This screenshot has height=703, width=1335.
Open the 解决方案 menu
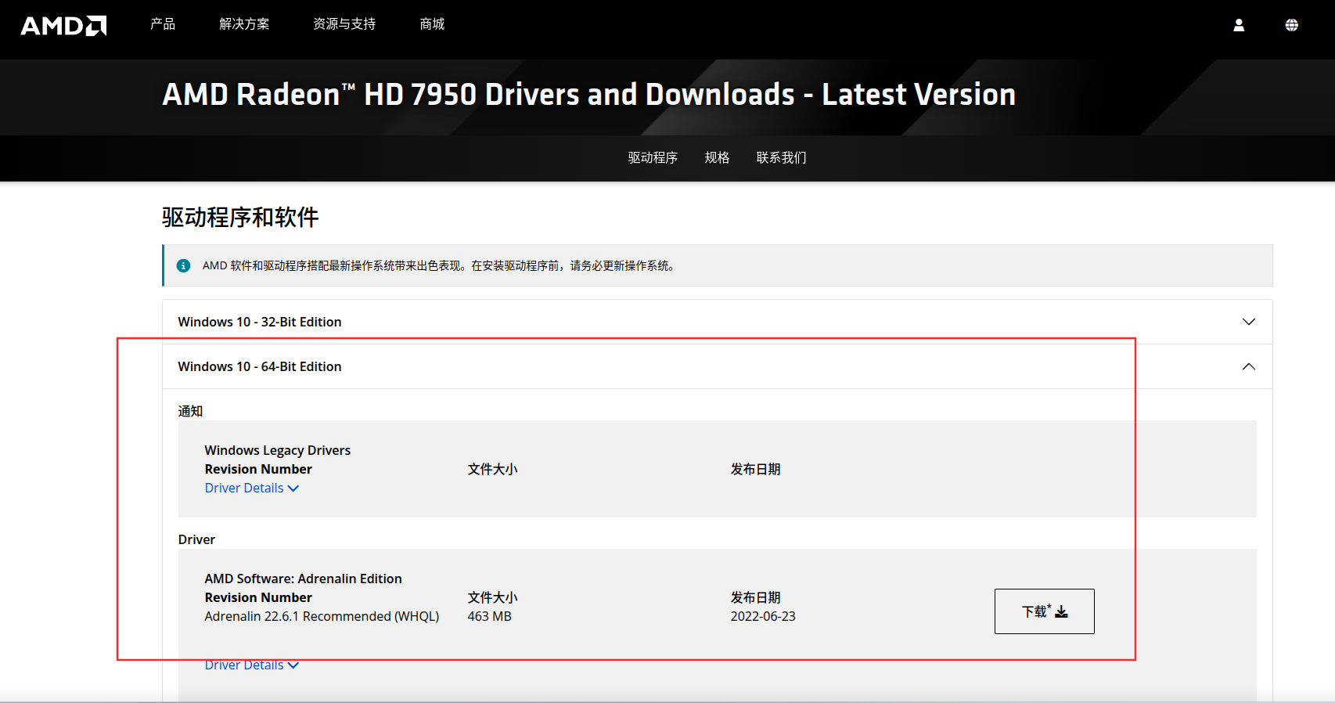244,24
